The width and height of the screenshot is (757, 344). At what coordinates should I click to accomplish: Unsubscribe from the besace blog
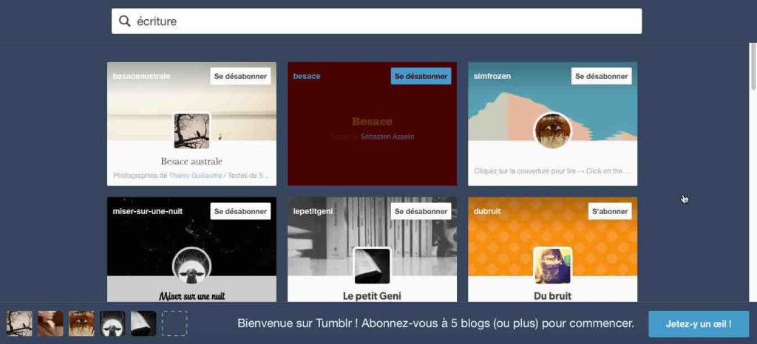pyautogui.click(x=421, y=76)
